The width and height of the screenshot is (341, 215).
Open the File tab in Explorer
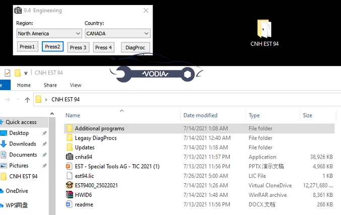5,85
